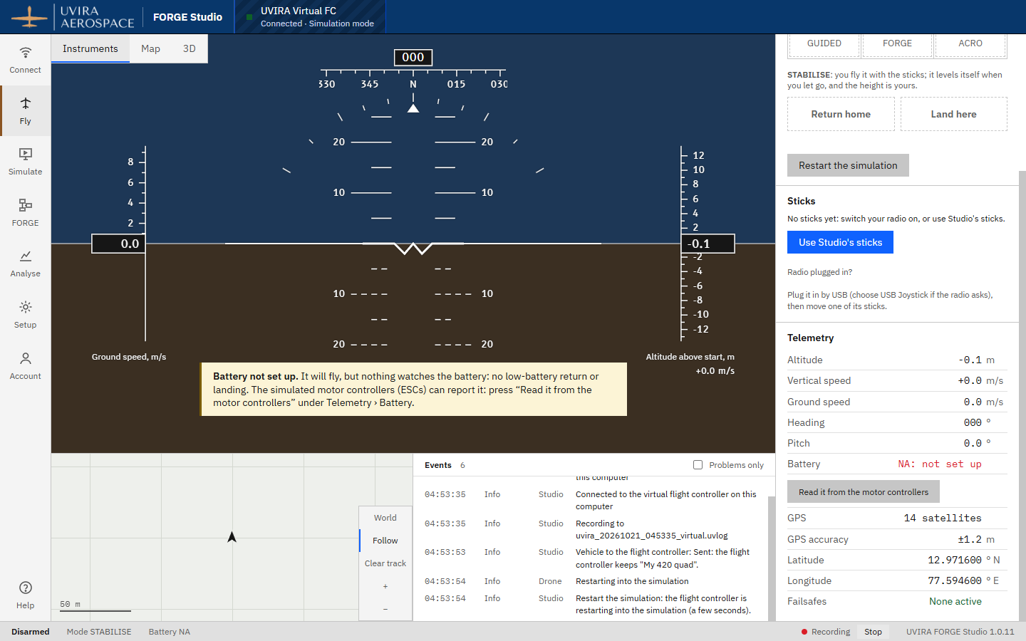Click Clear track on the map

click(x=385, y=563)
